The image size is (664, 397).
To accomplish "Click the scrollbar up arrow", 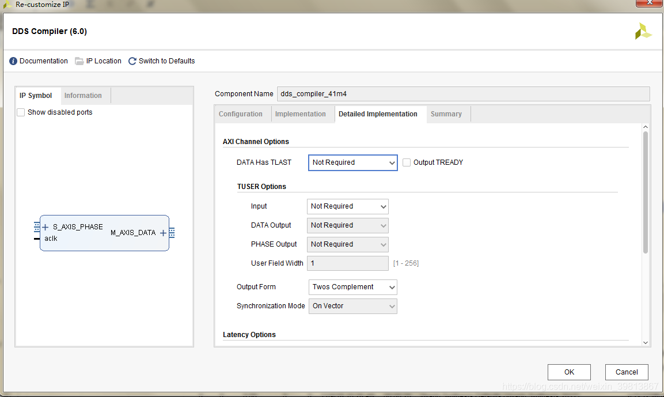I will point(646,127).
